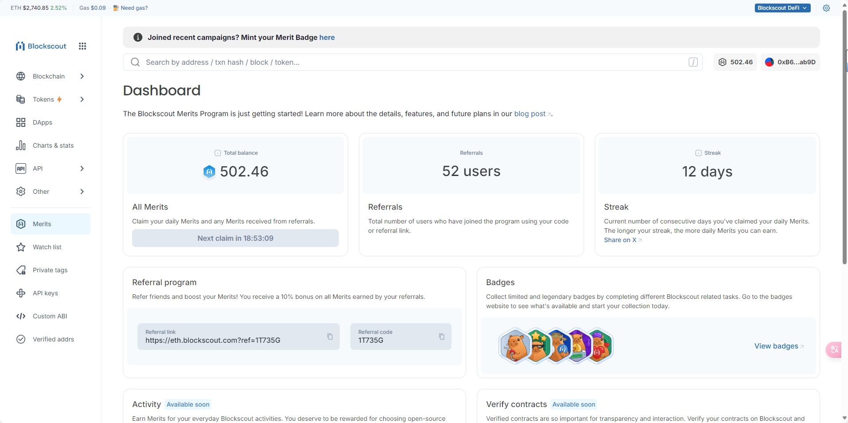
Task: Copy the referral link using its copy icon
Action: 330,337
